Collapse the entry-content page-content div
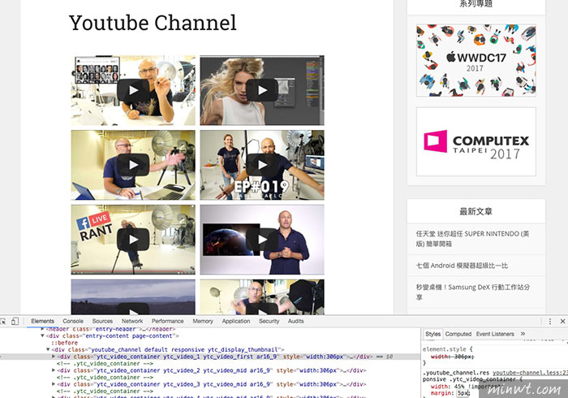 (x=43, y=336)
